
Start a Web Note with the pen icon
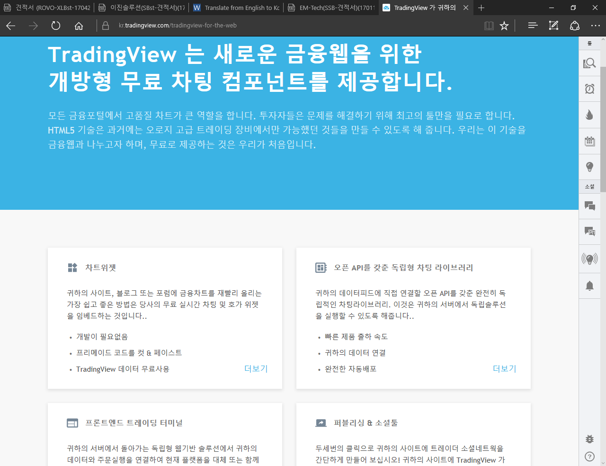click(x=553, y=26)
